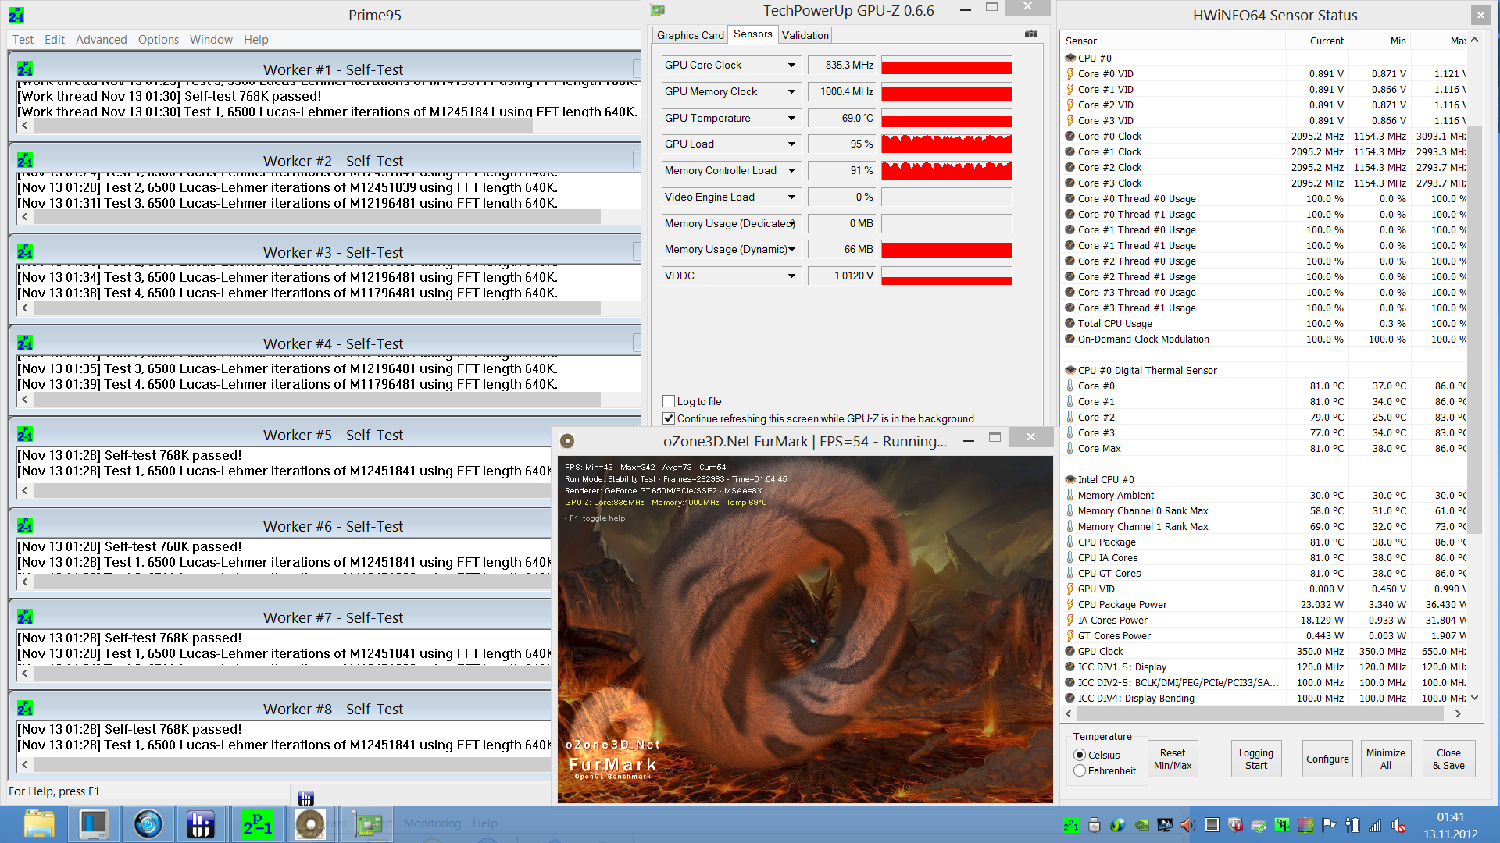Click the GPU-Z screenshot camera icon

click(1031, 34)
